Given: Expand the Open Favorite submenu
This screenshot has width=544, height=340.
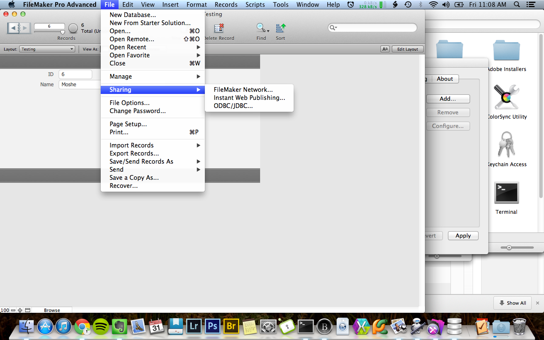Looking at the screenshot, I should pyautogui.click(x=153, y=55).
